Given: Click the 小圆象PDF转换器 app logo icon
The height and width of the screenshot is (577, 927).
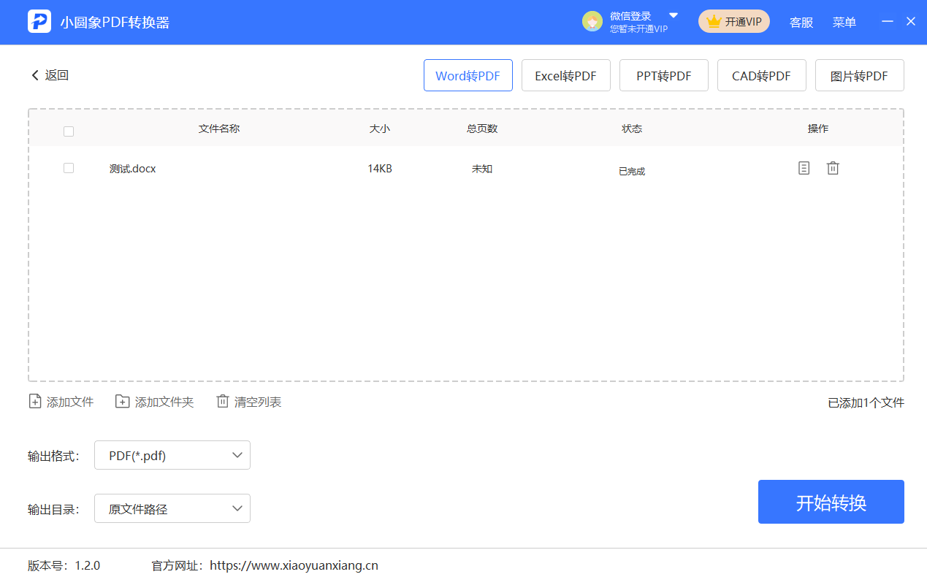Looking at the screenshot, I should click(39, 22).
